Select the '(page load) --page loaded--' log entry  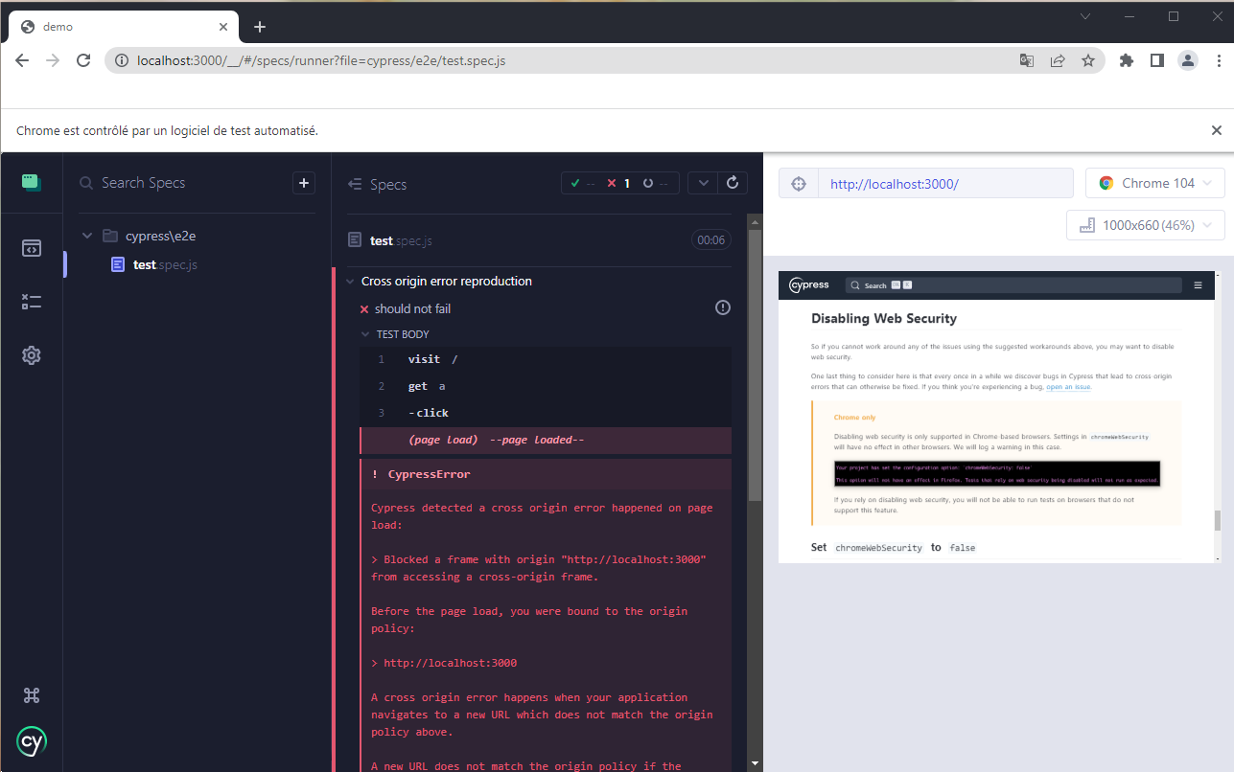point(546,440)
